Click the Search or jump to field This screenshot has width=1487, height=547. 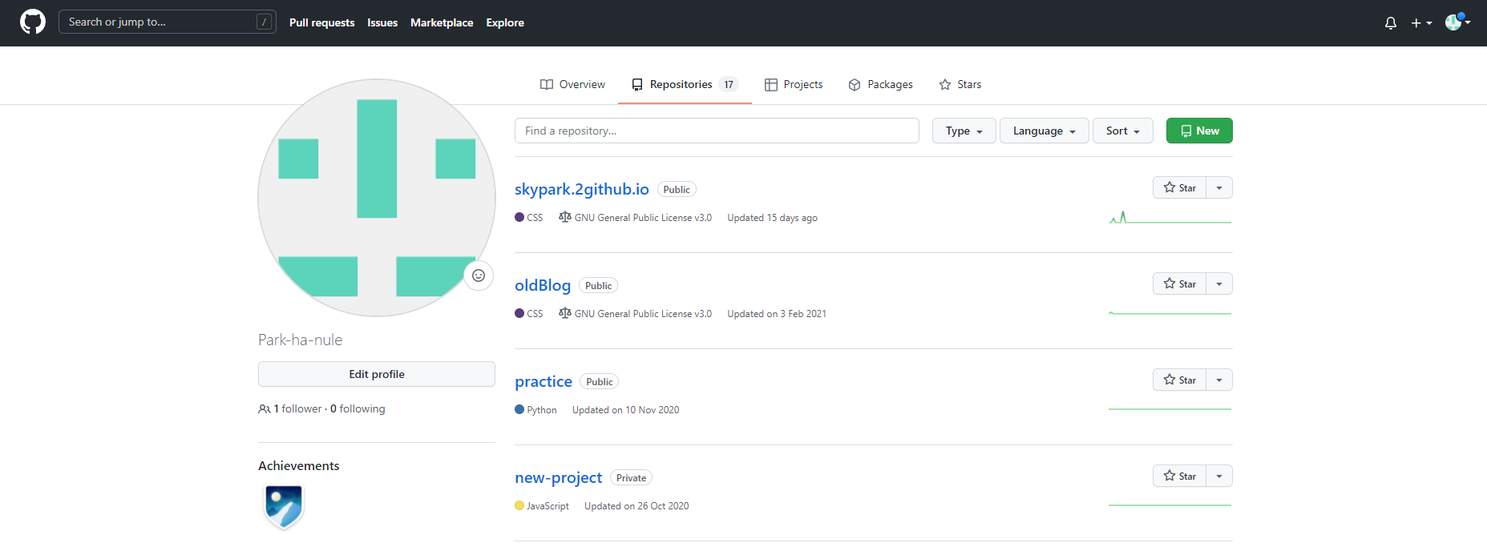tap(168, 22)
